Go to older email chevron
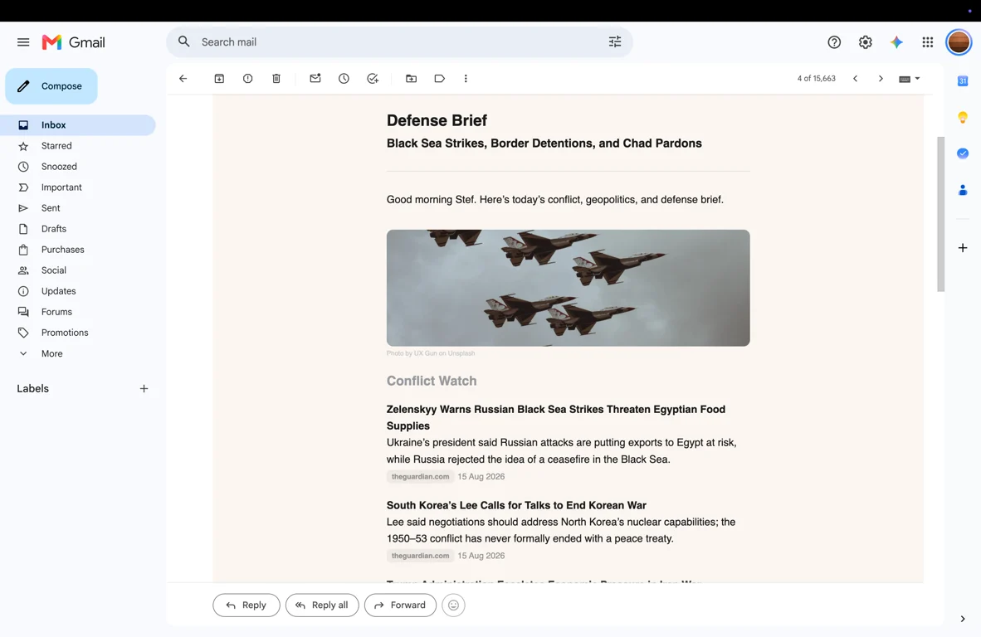 click(881, 78)
